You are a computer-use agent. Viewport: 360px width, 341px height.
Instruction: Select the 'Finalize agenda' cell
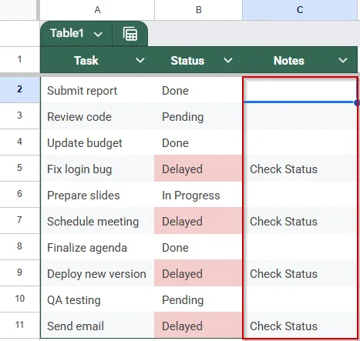[97, 247]
